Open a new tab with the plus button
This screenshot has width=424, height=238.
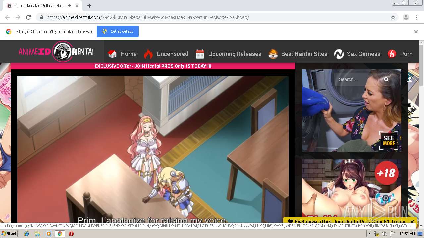click(89, 6)
